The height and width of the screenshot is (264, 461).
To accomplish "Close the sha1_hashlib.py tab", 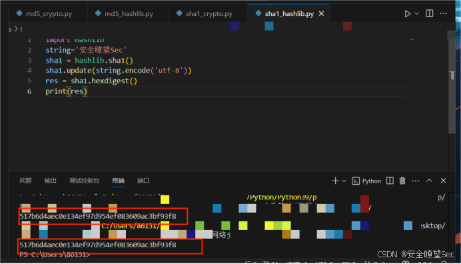I will tap(321, 13).
